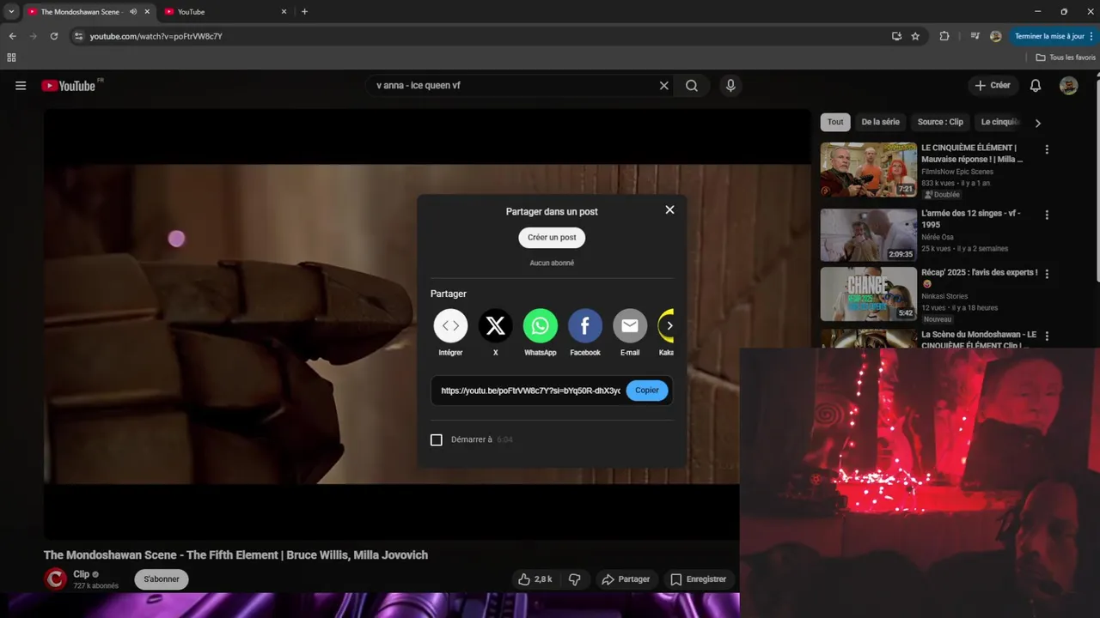Close the share dialog
The image size is (1100, 618).
(669, 209)
